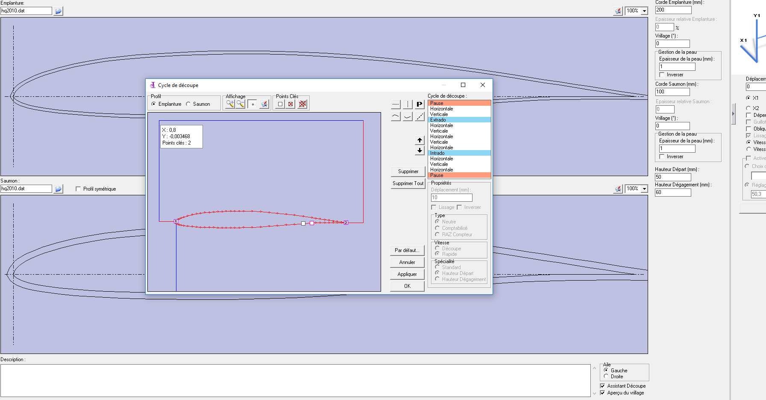Click the Corde Emplanture input field
766x400 pixels.
tap(673, 10)
